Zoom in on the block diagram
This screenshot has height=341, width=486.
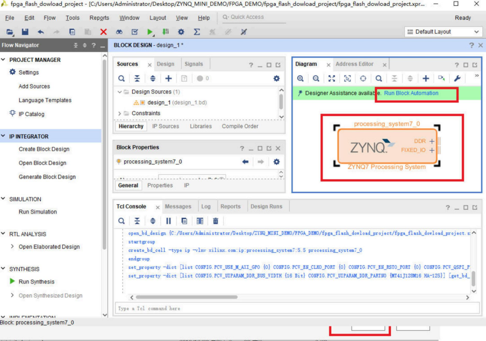click(300, 79)
